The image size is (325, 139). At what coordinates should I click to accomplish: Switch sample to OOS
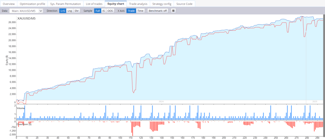coord(110,11)
